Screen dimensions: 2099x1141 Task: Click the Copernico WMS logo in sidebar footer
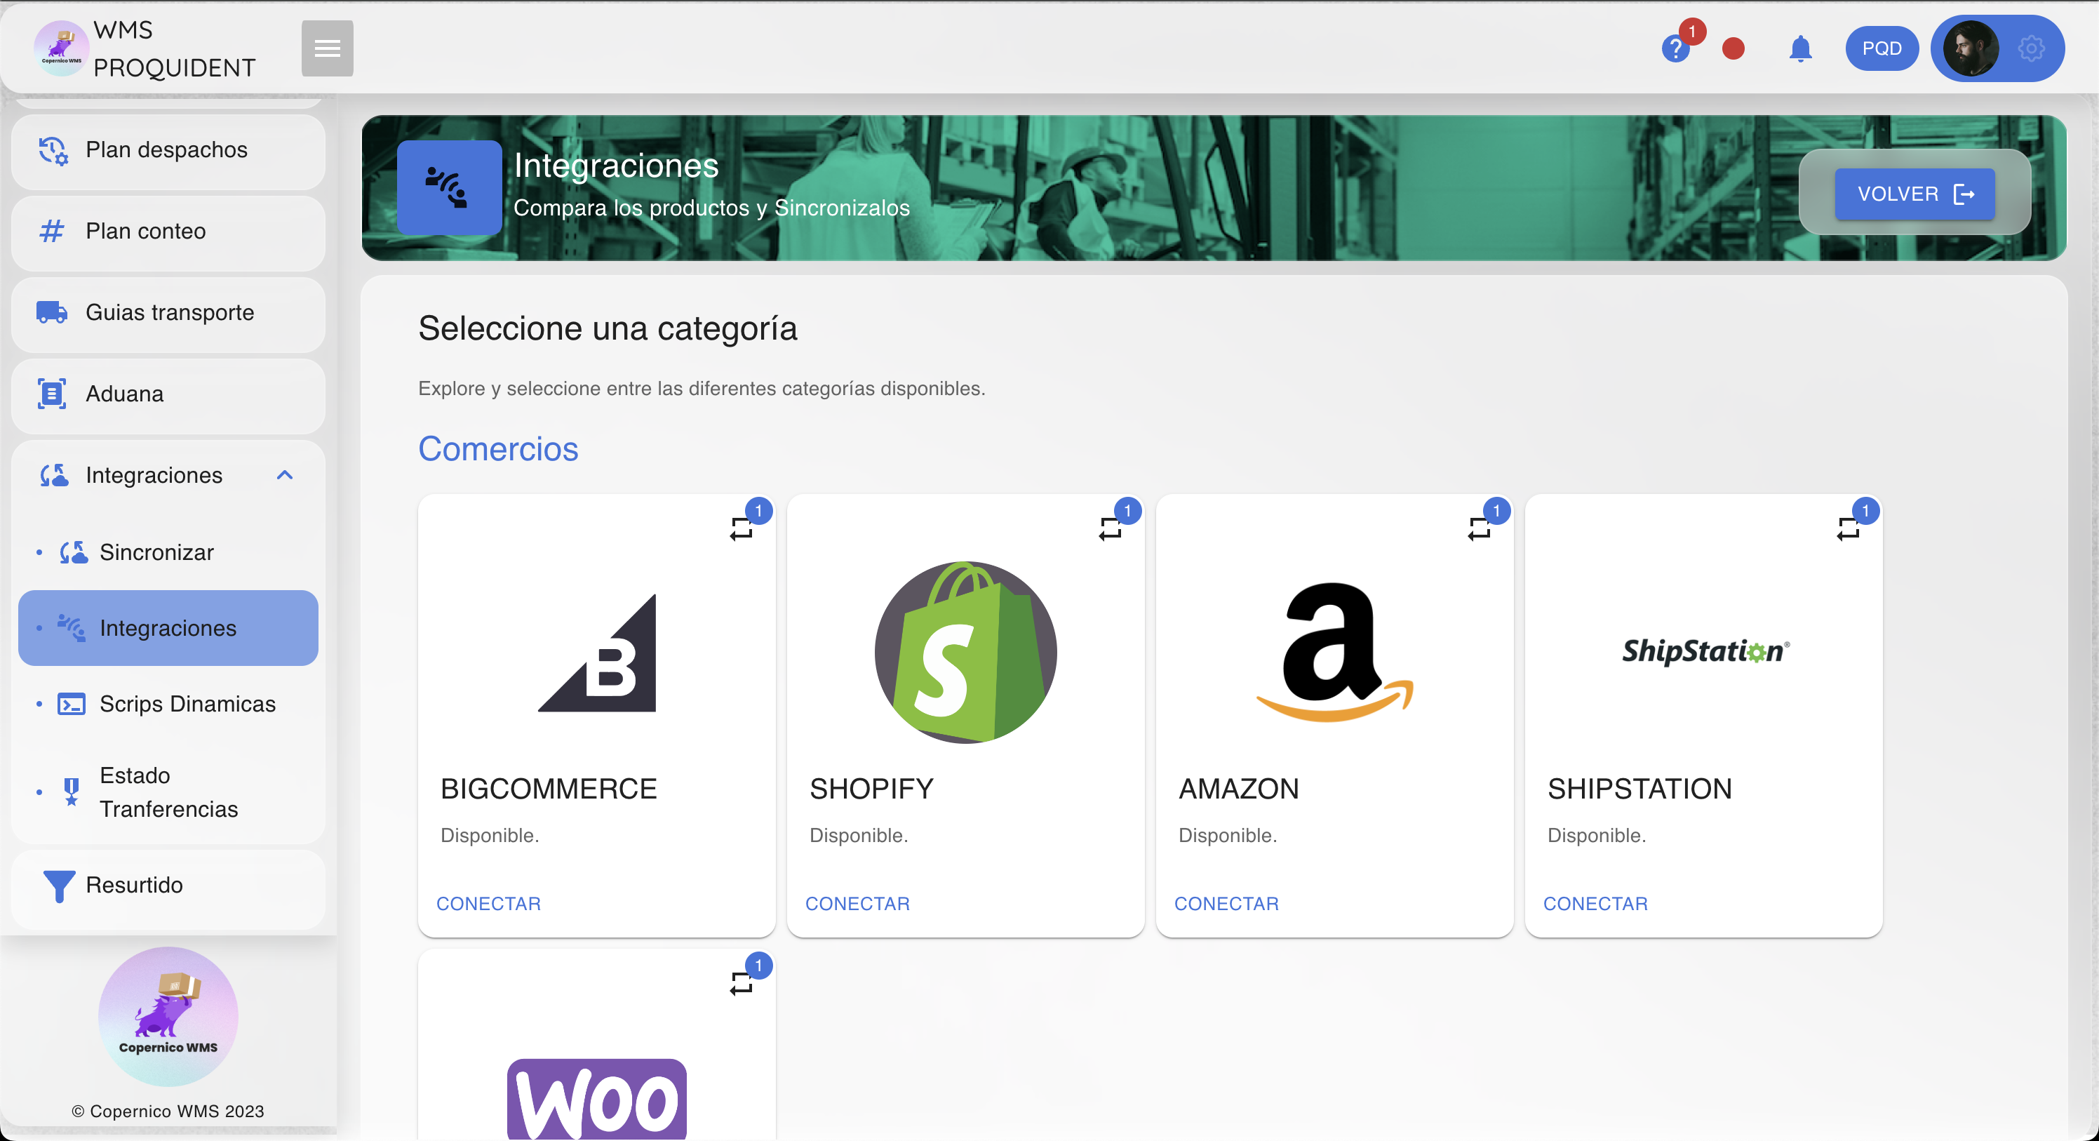click(168, 1015)
